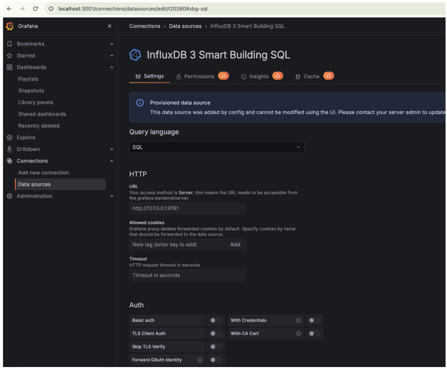Open Snapshots in the sidebar

pos(31,91)
